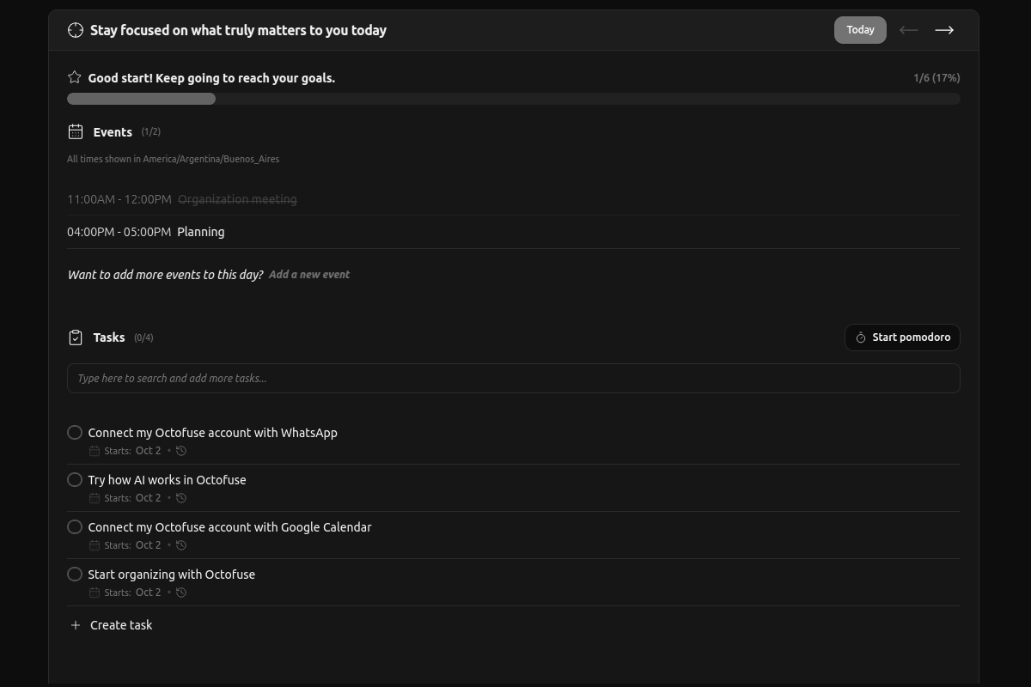The height and width of the screenshot is (687, 1031).
Task: Click the task search and add field
Action: (x=513, y=378)
